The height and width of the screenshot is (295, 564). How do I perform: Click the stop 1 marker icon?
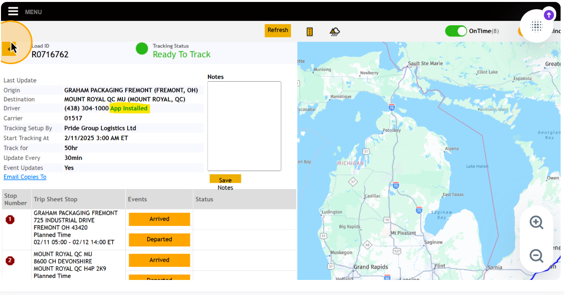(x=10, y=220)
